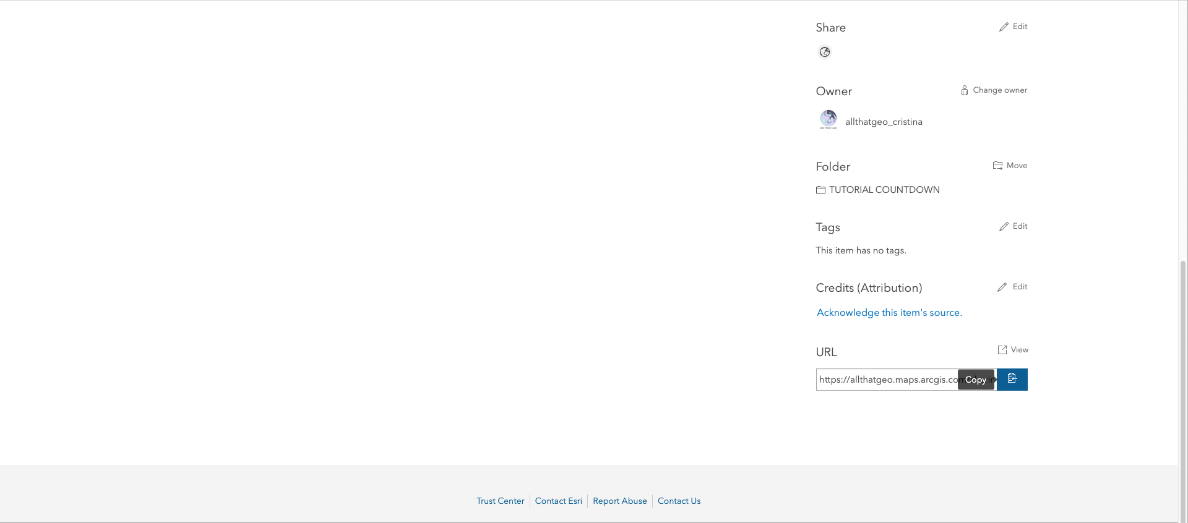The height and width of the screenshot is (523, 1188).
Task: Click the 'This item has no tags.' text
Action: 861,250
